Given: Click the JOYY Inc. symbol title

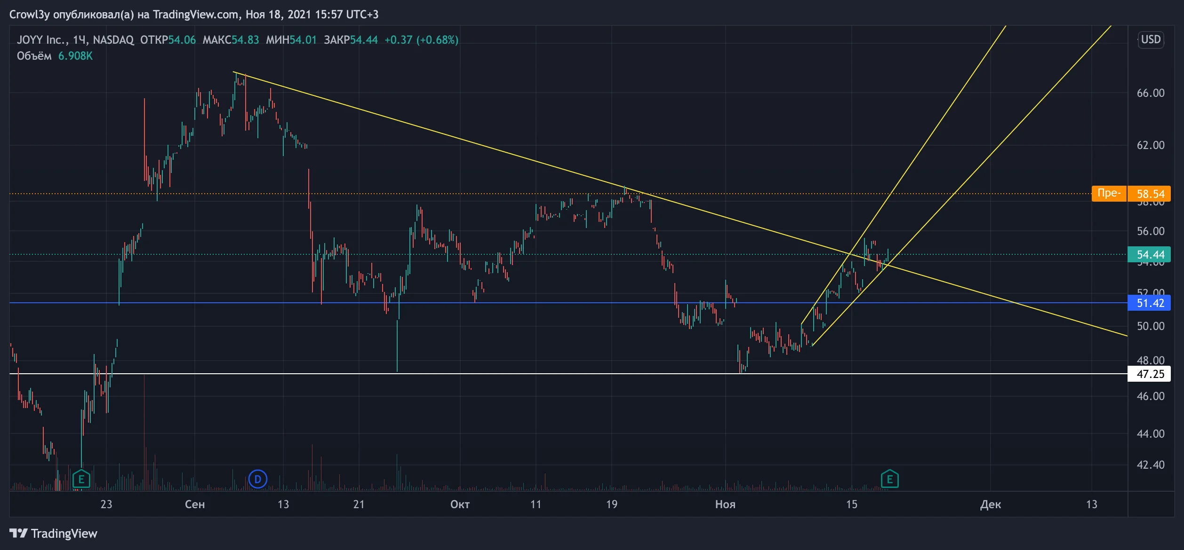Looking at the screenshot, I should click(x=43, y=40).
